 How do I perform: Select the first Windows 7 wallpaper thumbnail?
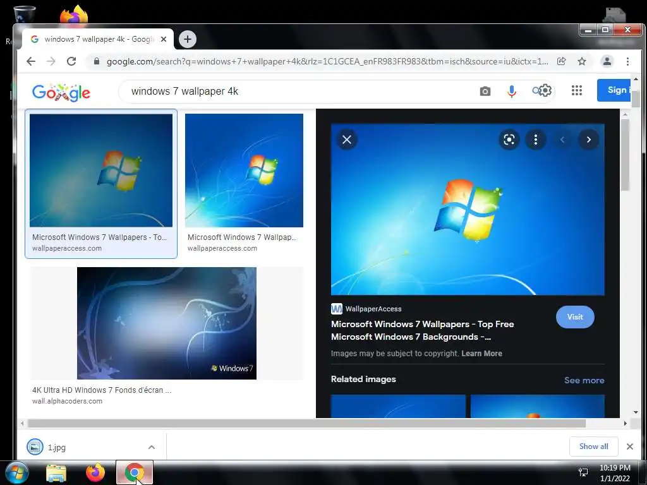[101, 171]
